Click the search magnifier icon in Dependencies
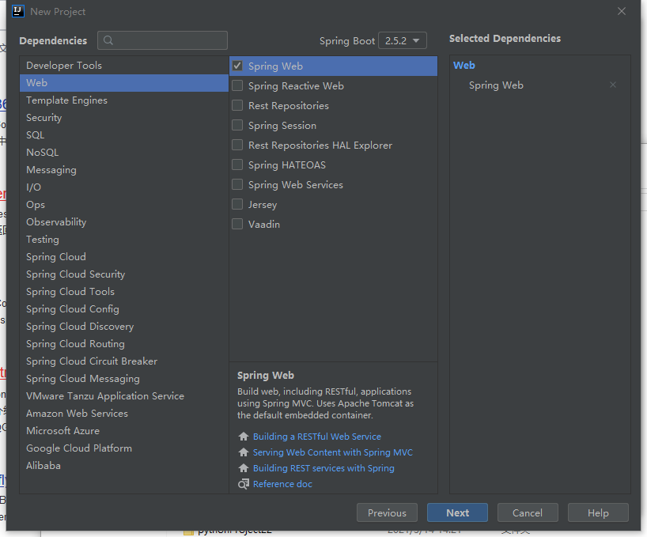 point(108,40)
